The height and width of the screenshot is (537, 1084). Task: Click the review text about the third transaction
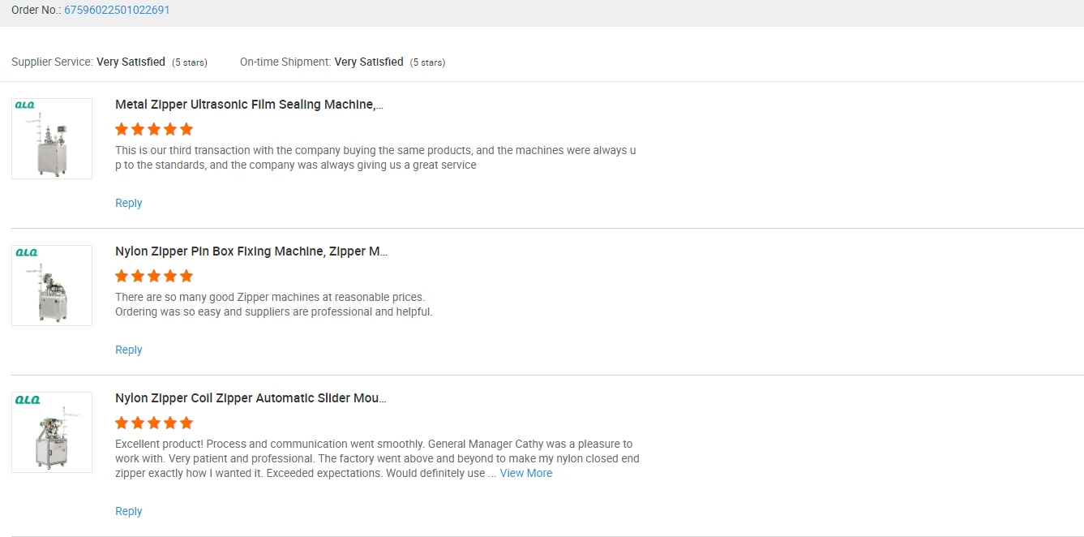375,157
